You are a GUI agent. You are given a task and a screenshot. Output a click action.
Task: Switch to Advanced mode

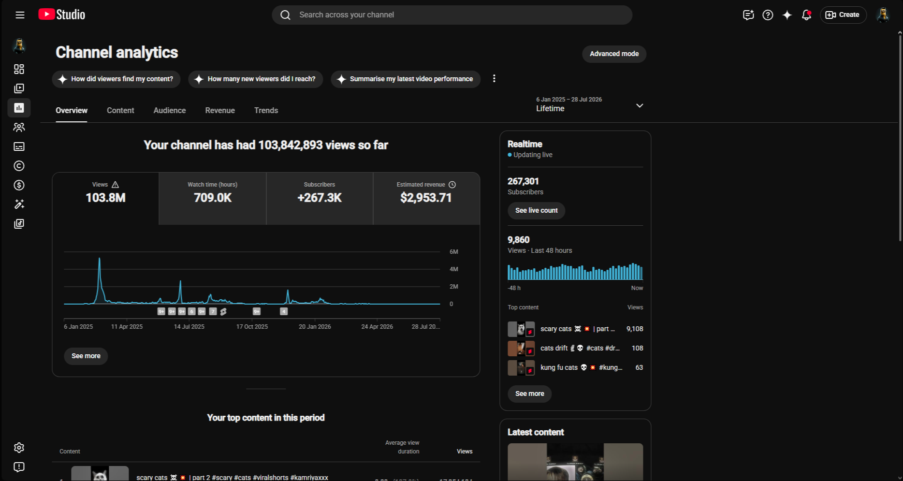(614, 54)
